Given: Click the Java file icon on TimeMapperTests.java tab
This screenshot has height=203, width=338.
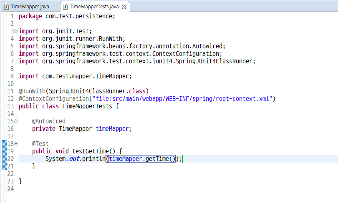Looking at the screenshot, I should (65, 7).
